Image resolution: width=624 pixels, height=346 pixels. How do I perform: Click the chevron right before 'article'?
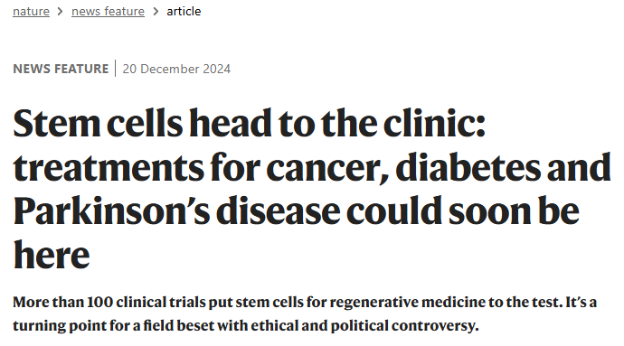pos(156,12)
